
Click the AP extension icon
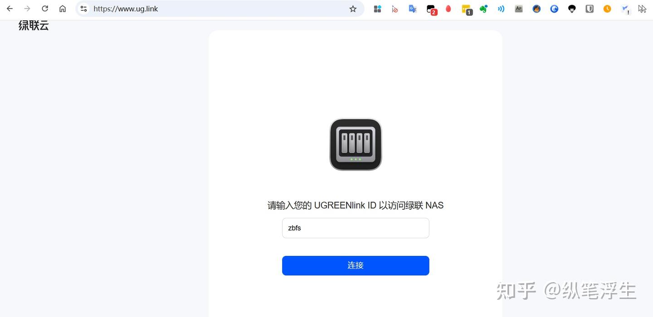point(519,9)
